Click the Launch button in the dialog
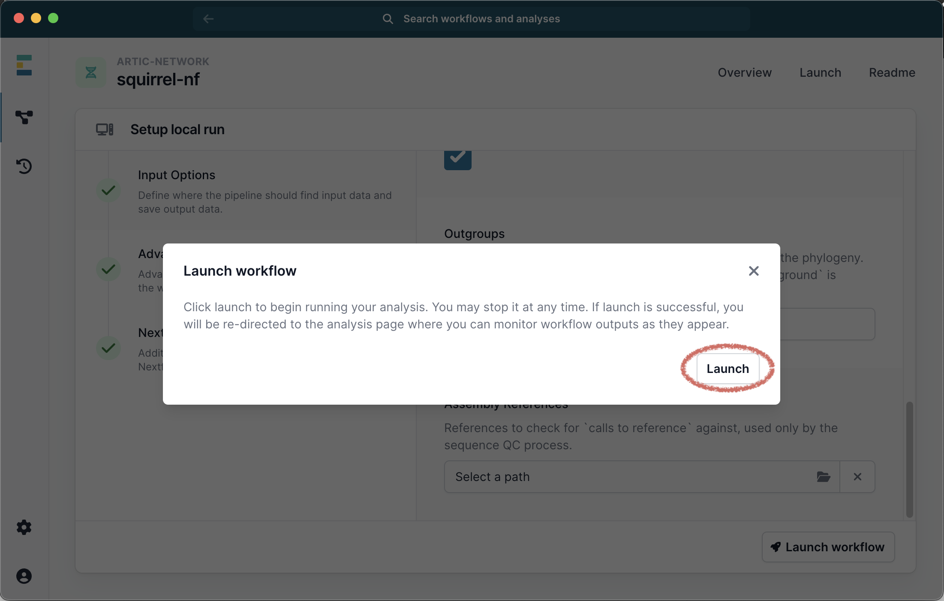944x601 pixels. click(x=728, y=369)
